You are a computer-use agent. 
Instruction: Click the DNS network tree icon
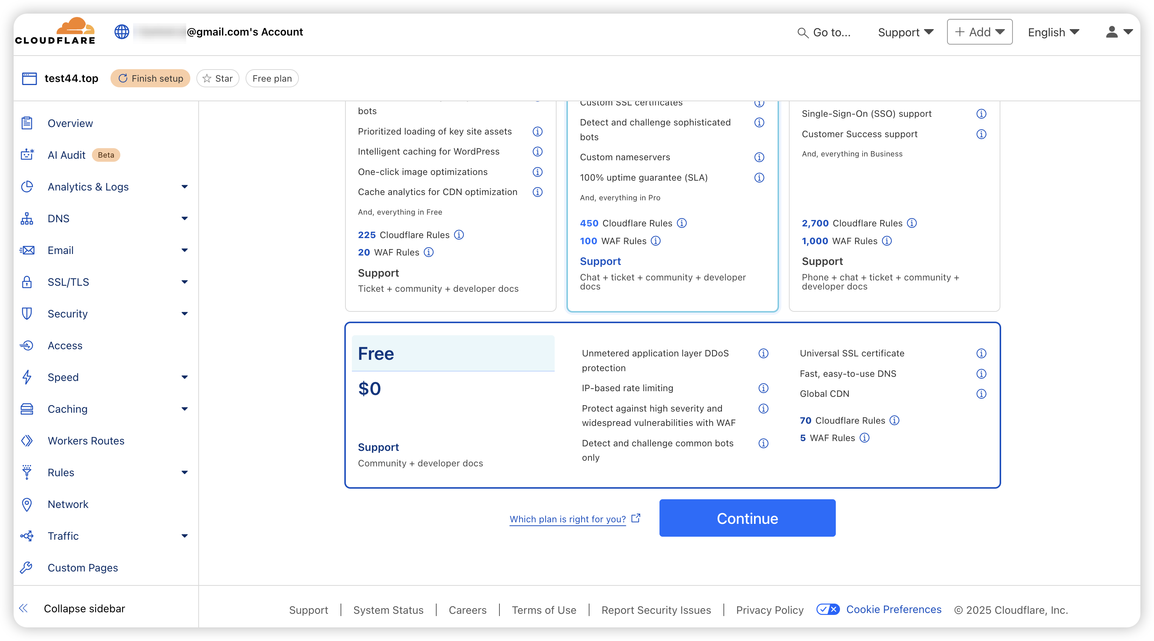[x=27, y=218]
